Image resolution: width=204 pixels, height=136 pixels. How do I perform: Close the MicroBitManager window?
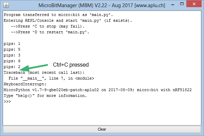194,4
